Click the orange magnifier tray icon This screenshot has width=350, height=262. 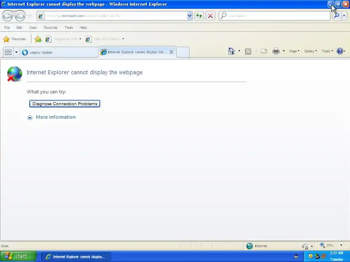click(323, 256)
